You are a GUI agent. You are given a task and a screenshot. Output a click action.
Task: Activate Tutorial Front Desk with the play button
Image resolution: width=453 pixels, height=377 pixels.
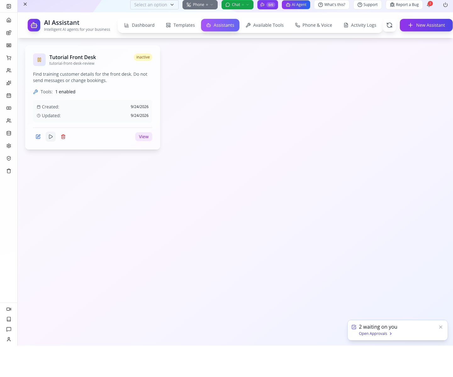click(x=51, y=137)
